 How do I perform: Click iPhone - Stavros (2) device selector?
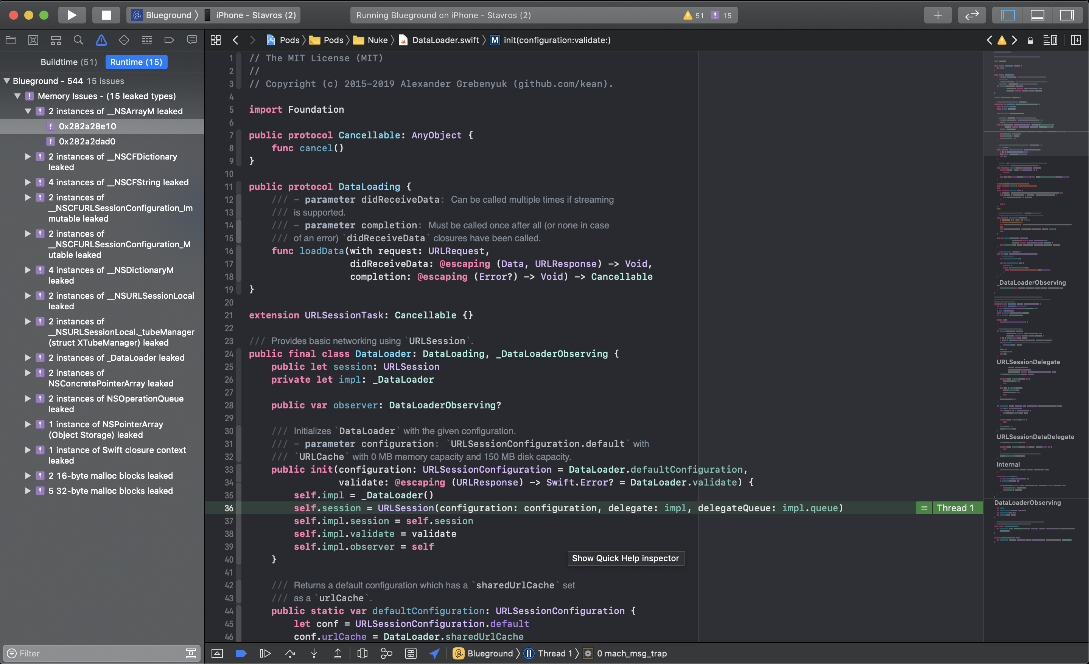[250, 15]
